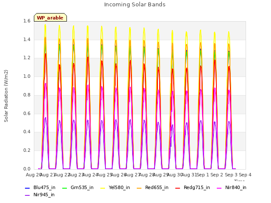
Task: Click the green Grn535_in legend swatch
Action: 64,188
